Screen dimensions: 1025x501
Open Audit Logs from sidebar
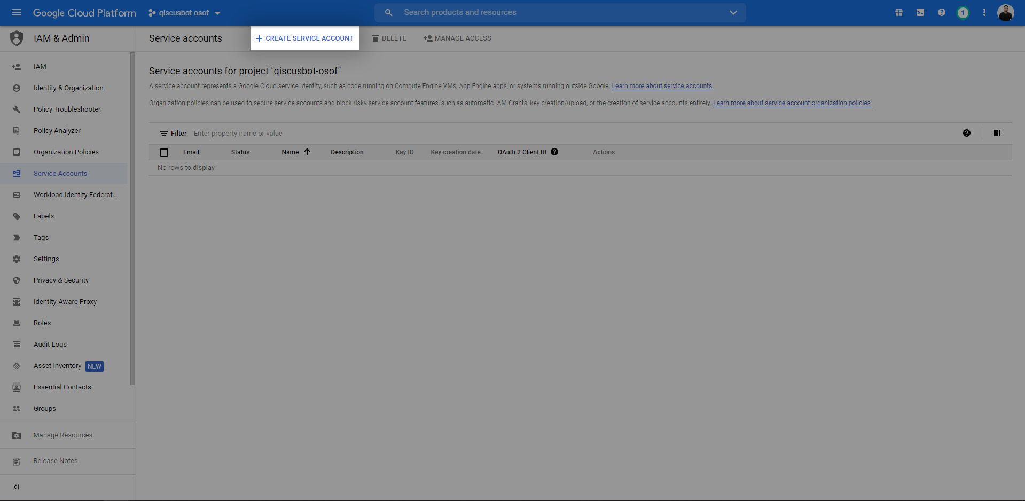[x=50, y=345]
